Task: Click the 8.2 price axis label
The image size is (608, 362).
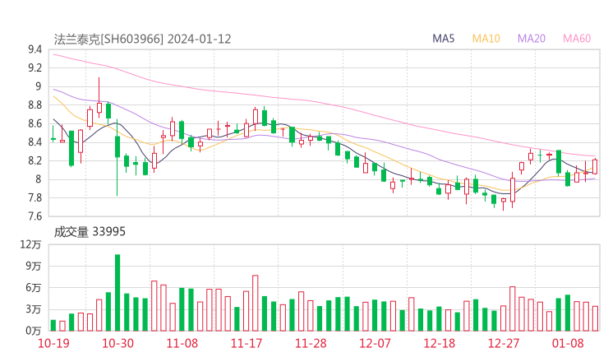Action: pyautogui.click(x=35, y=160)
